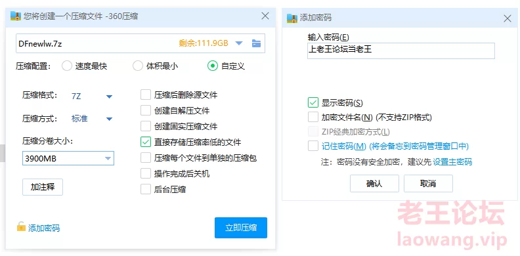Tick 加密文件名 checkbox
This screenshot has width=520, height=256.
pos(313,117)
